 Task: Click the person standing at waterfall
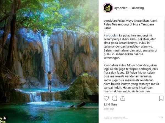coord(50,80)
